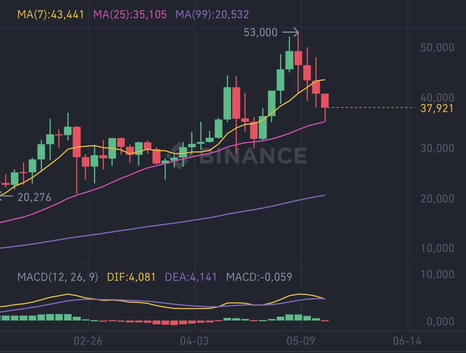Click the 04-03 date label
Image resolution: width=466 pixels, height=353 pixels.
tap(195, 341)
